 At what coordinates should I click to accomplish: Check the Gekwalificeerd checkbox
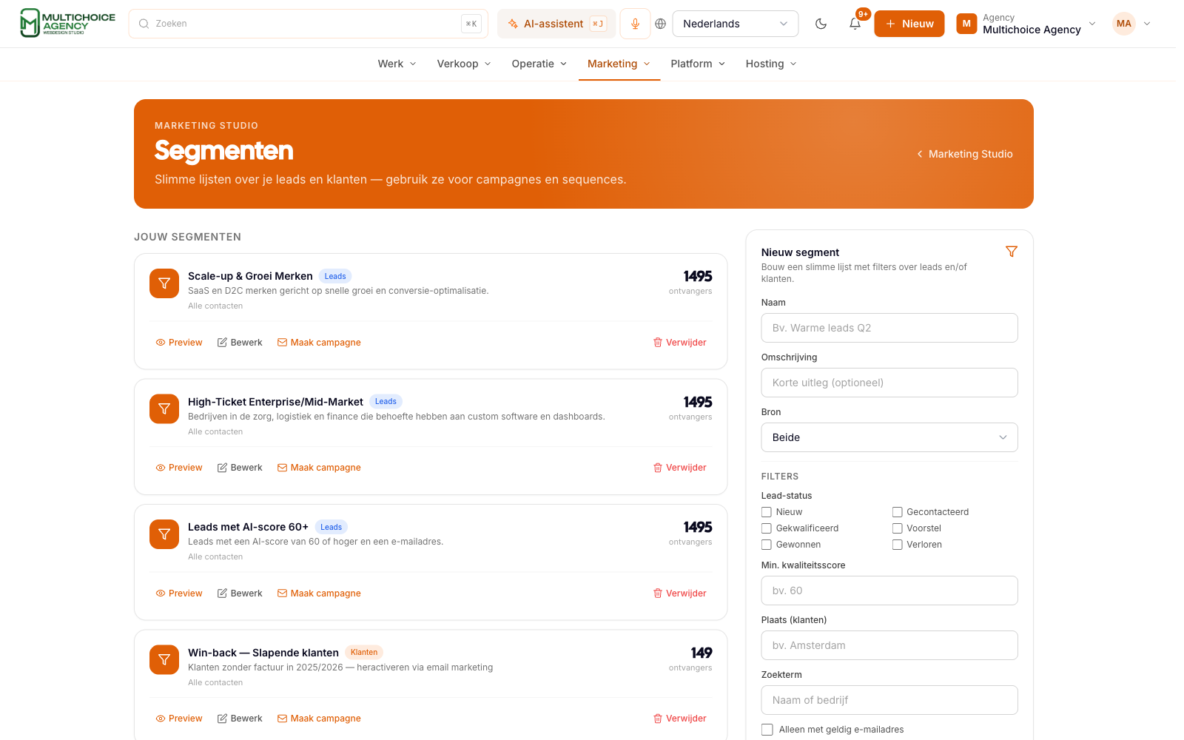(767, 528)
